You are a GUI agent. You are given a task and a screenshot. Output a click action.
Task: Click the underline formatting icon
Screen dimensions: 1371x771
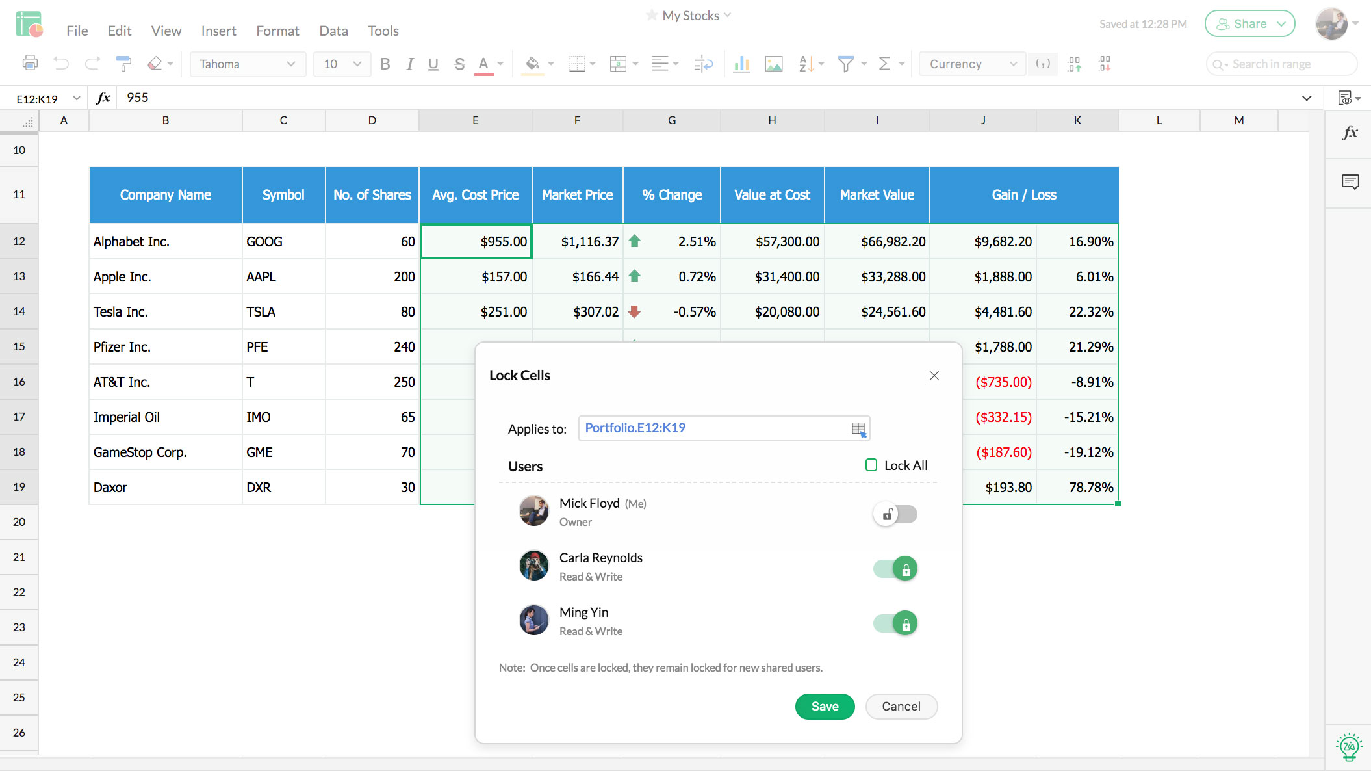[x=433, y=64]
